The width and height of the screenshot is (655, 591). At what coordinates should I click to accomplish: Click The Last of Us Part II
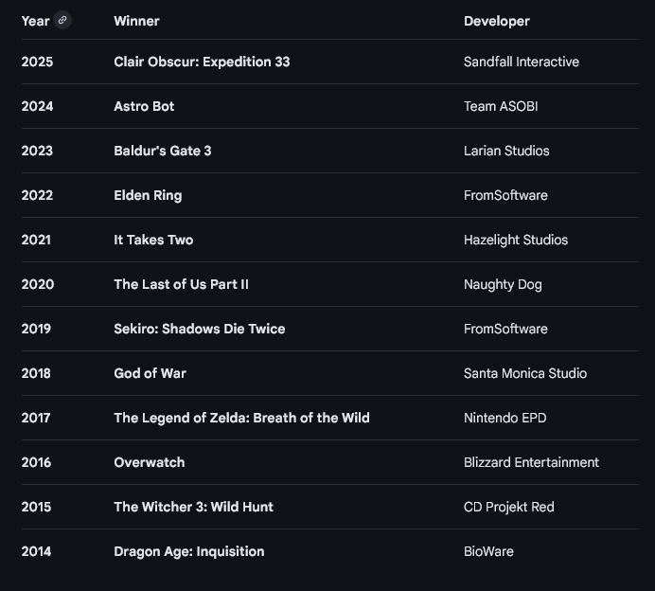tap(181, 284)
